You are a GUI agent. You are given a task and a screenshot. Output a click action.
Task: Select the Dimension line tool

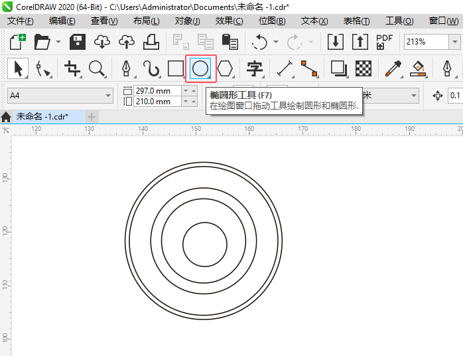pyautogui.click(x=285, y=68)
